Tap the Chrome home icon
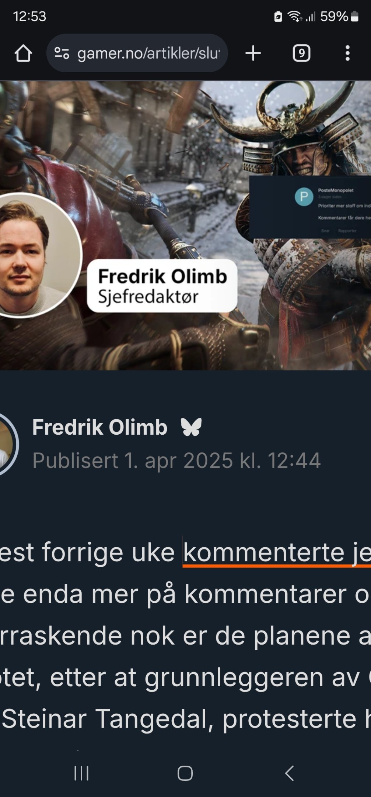Screen dimensions: 371x797 click(23, 53)
